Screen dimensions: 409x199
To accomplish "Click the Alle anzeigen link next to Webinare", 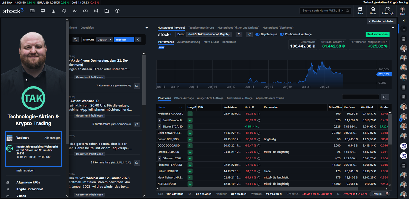I will [x=52, y=138].
